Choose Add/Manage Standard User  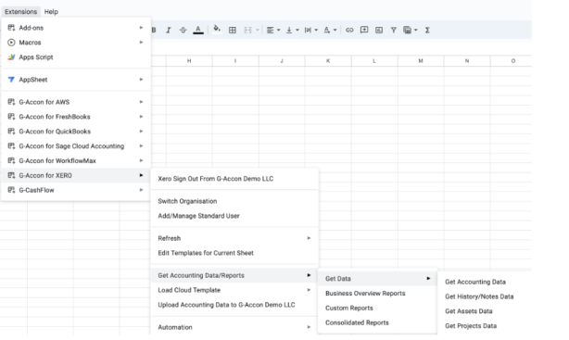[x=234, y=216]
